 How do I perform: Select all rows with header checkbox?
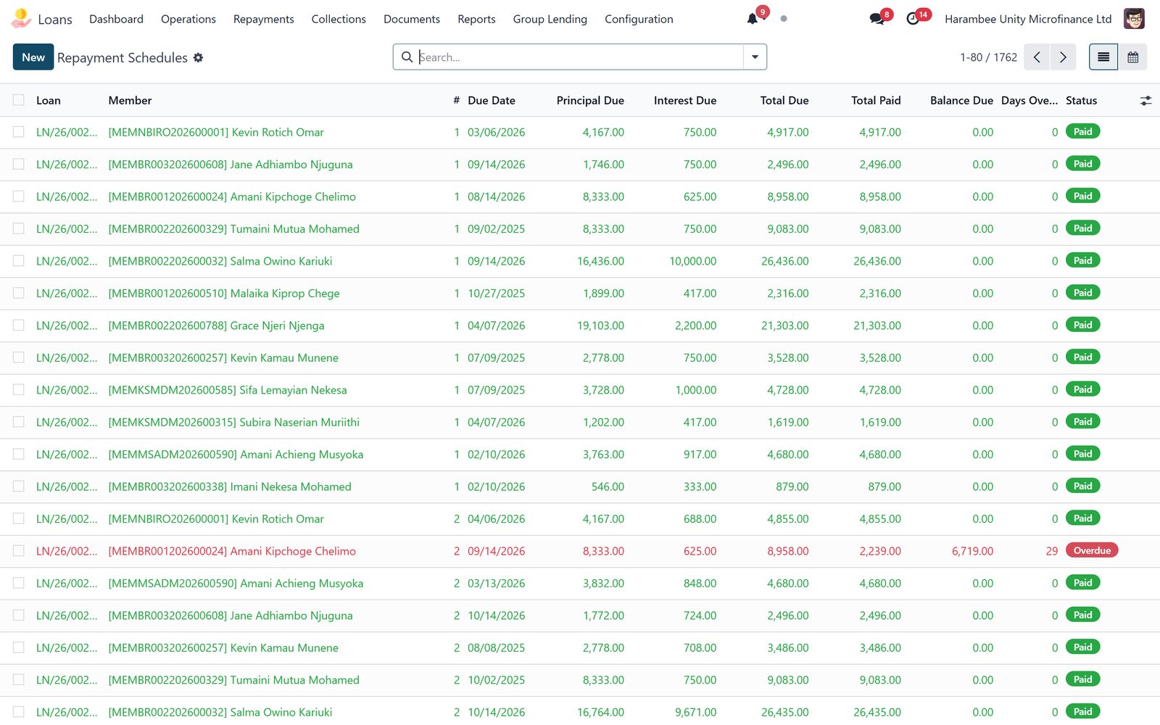pyautogui.click(x=19, y=100)
